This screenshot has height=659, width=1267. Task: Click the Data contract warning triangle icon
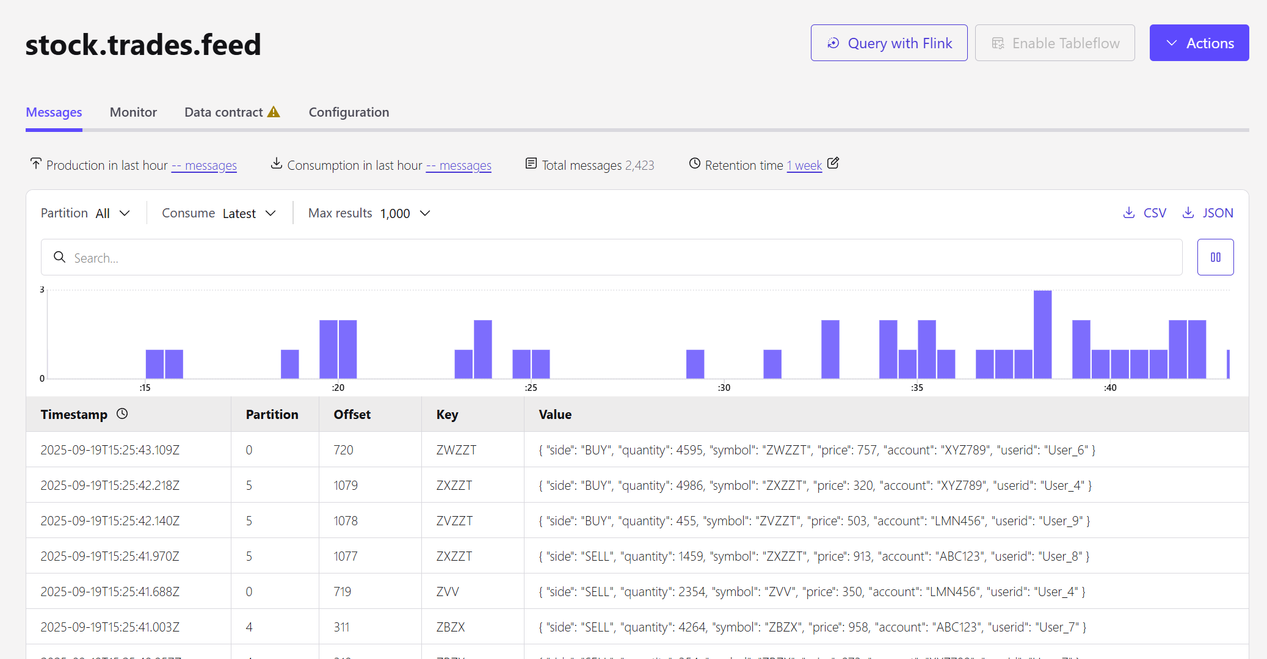point(274,112)
